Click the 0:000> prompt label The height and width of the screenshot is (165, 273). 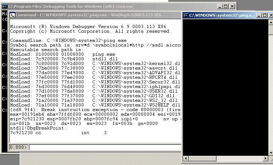point(18,147)
